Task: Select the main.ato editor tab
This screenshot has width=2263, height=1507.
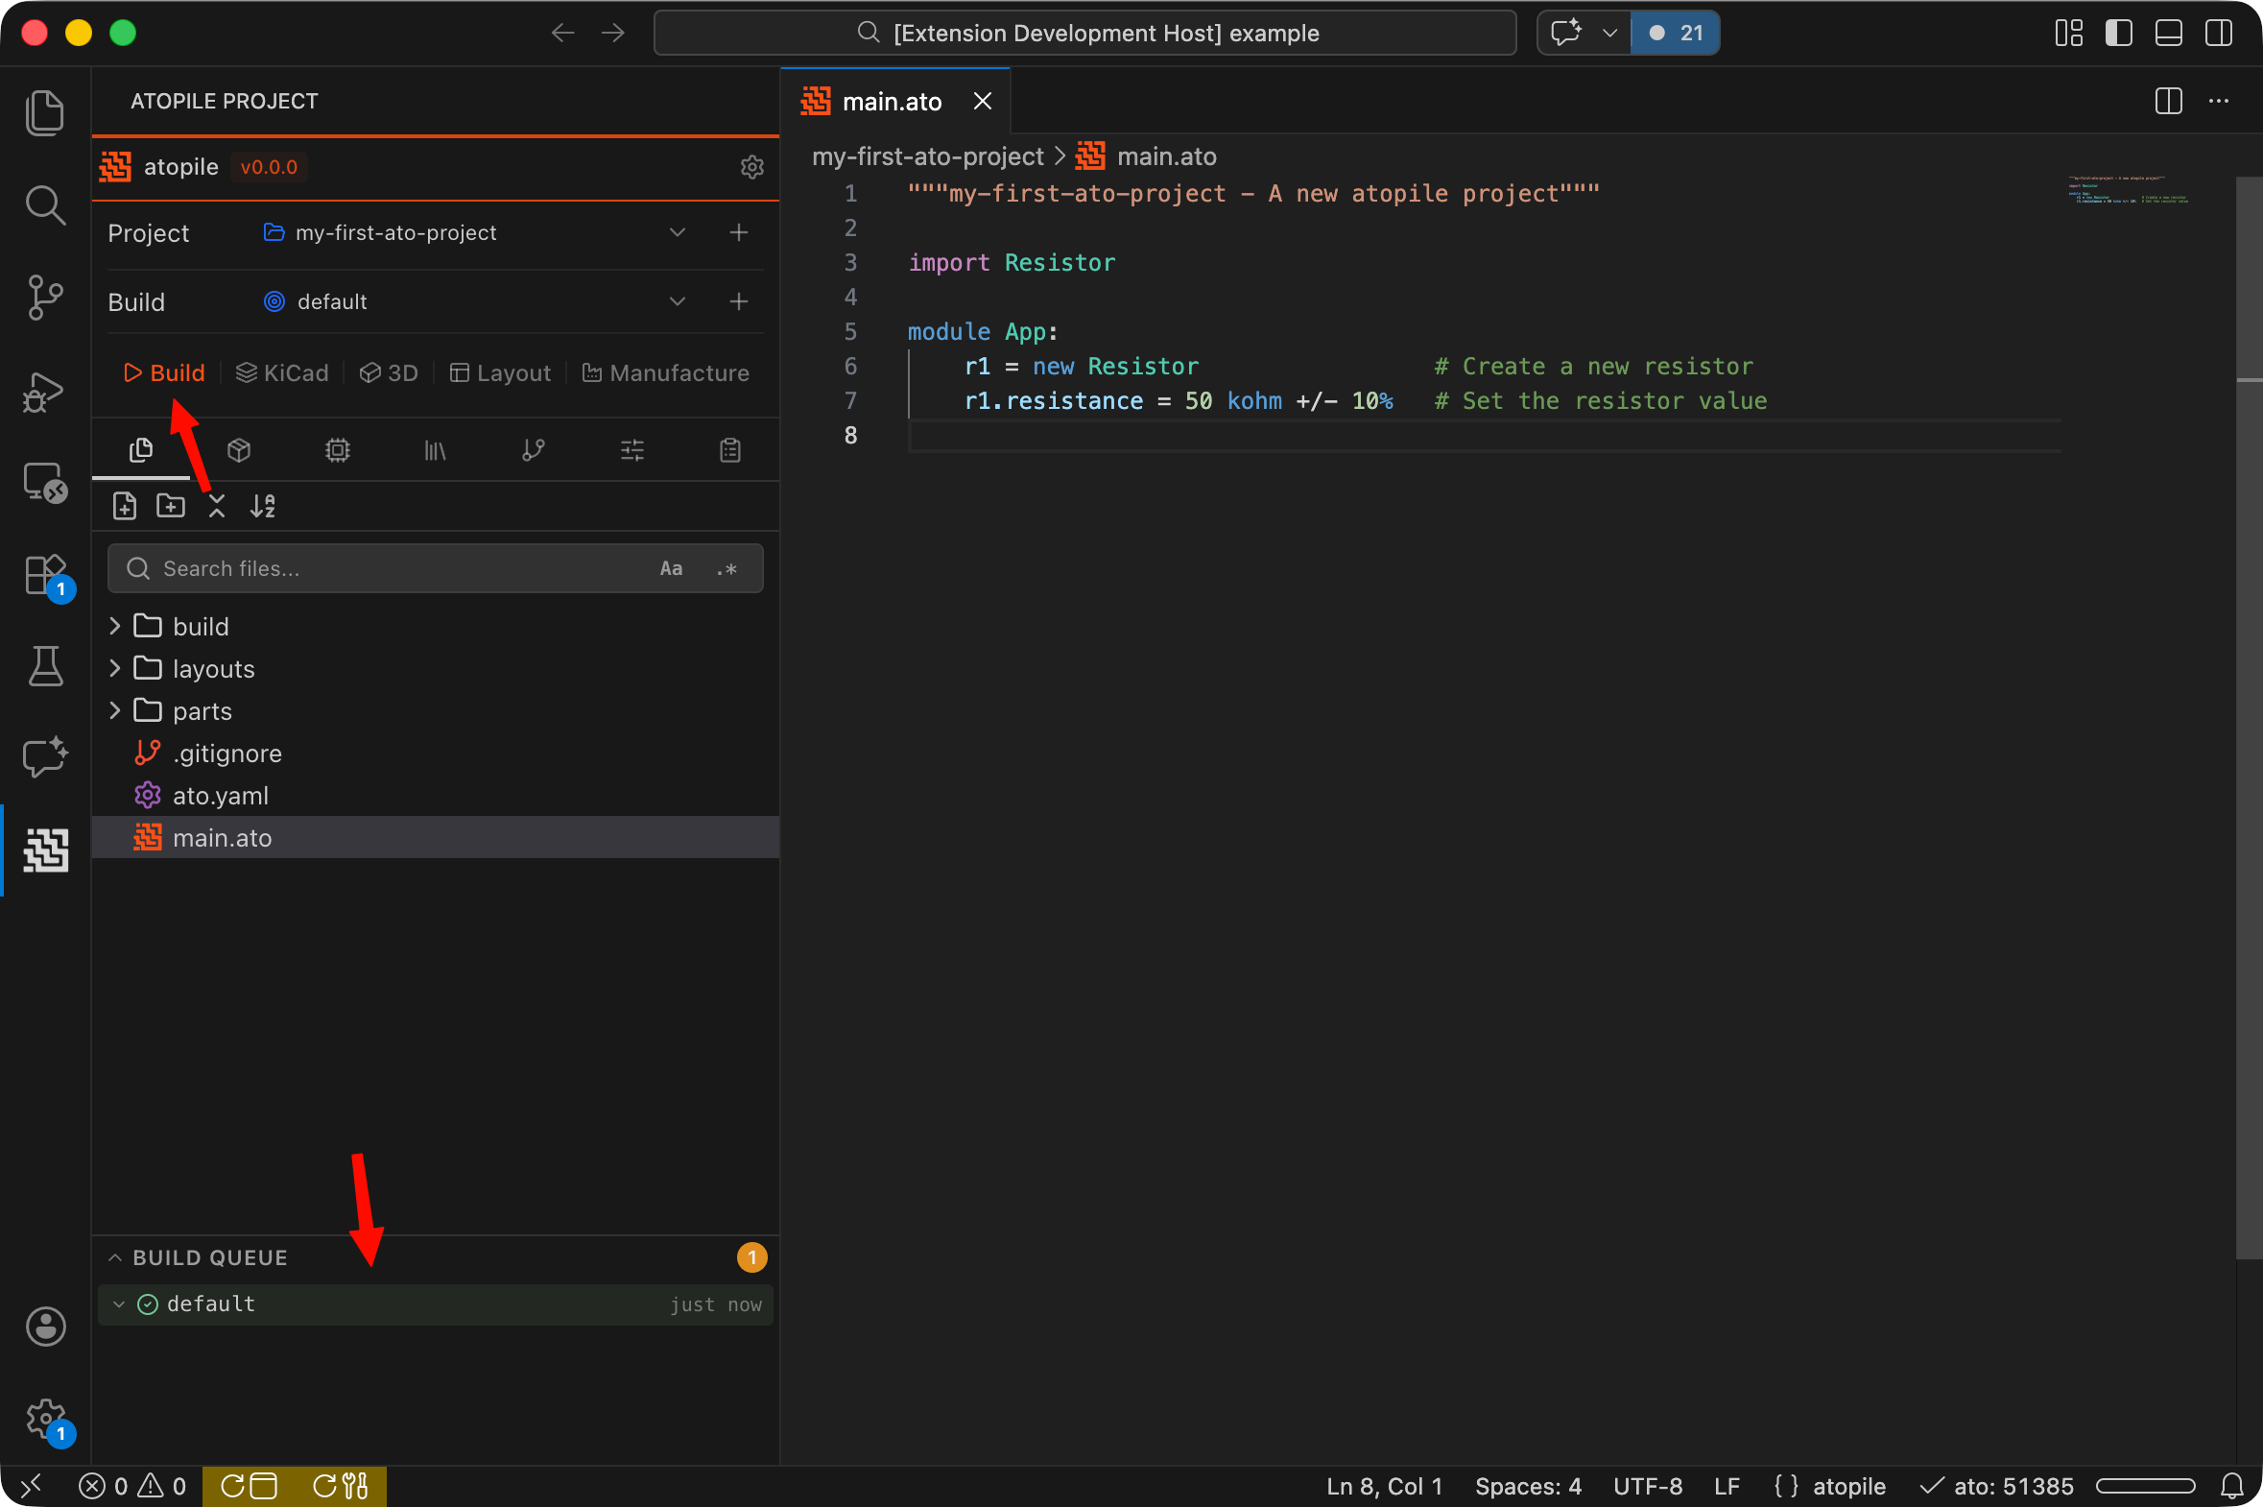Action: tap(891, 102)
